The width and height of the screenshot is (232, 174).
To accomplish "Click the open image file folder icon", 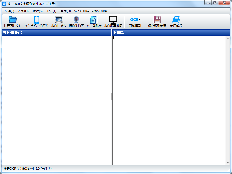I will click(13, 20).
